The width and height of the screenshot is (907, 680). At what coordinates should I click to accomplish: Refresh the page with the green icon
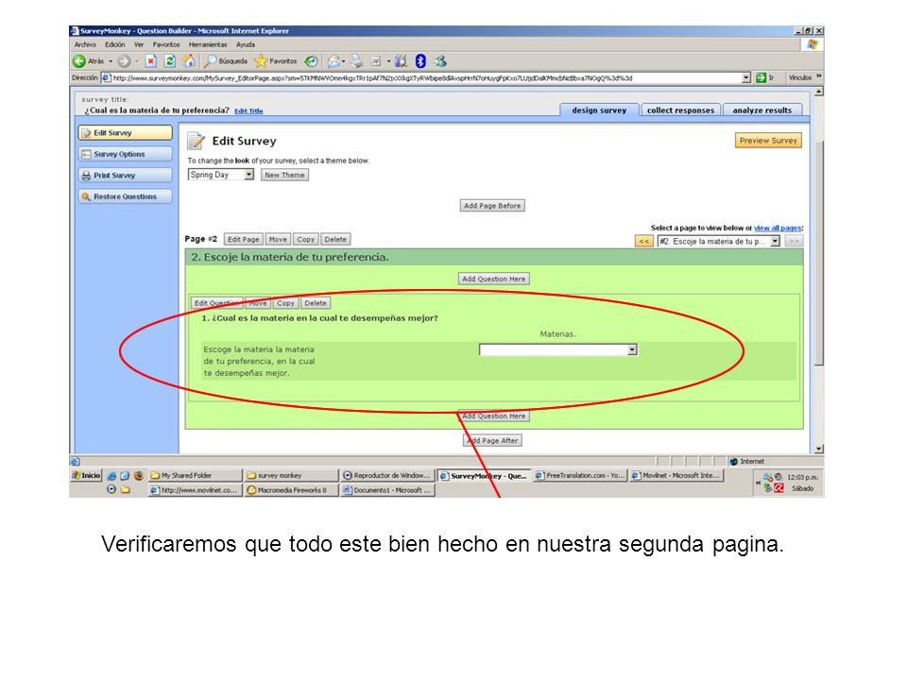tap(170, 61)
